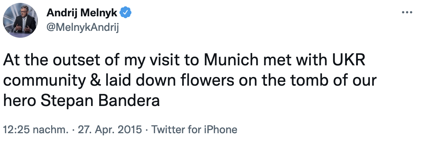Click the date 27. Apr. 2015
Screen dimensions: 421x143
click(x=110, y=130)
